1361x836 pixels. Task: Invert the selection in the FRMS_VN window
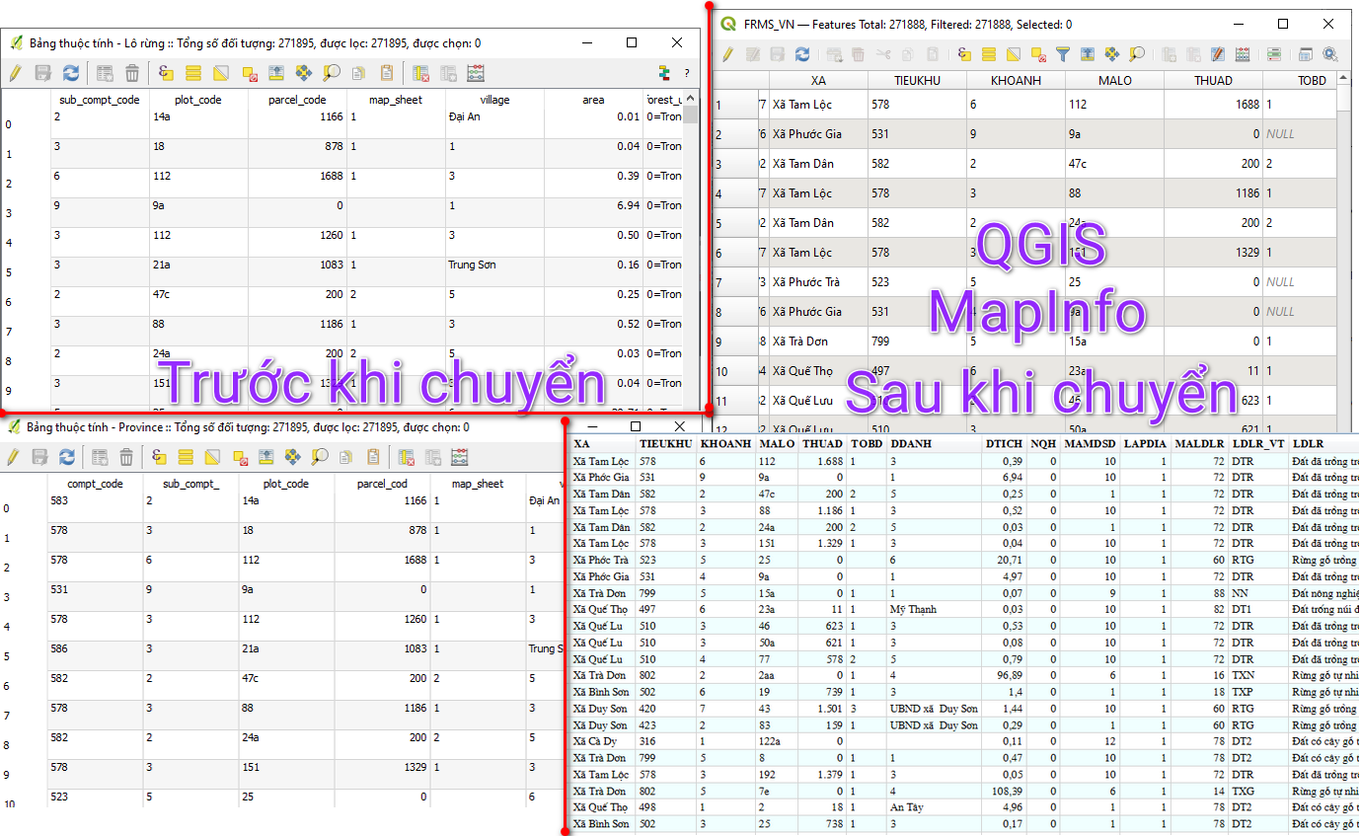click(x=1013, y=54)
